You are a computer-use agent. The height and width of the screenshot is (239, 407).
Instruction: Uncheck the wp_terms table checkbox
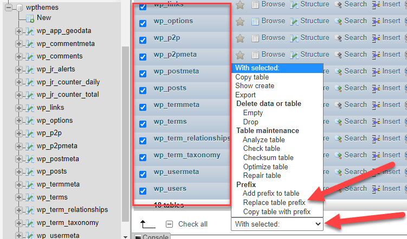click(x=143, y=124)
